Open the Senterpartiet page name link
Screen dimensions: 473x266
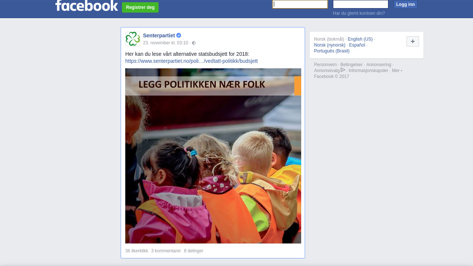[159, 35]
